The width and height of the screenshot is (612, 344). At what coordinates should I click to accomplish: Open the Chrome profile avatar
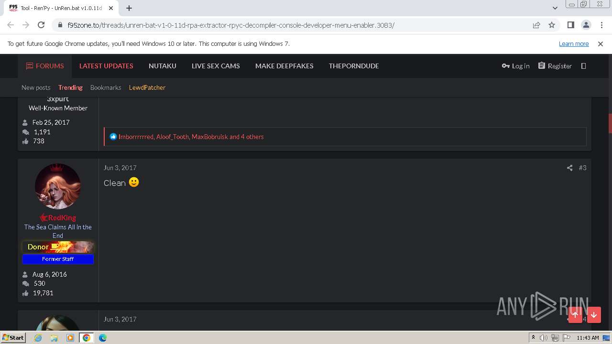[586, 25]
